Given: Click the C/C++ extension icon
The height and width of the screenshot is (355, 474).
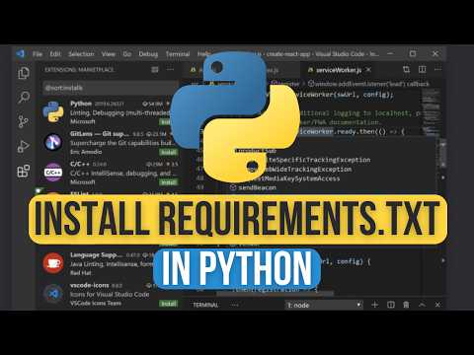Looking at the screenshot, I should (x=53, y=173).
